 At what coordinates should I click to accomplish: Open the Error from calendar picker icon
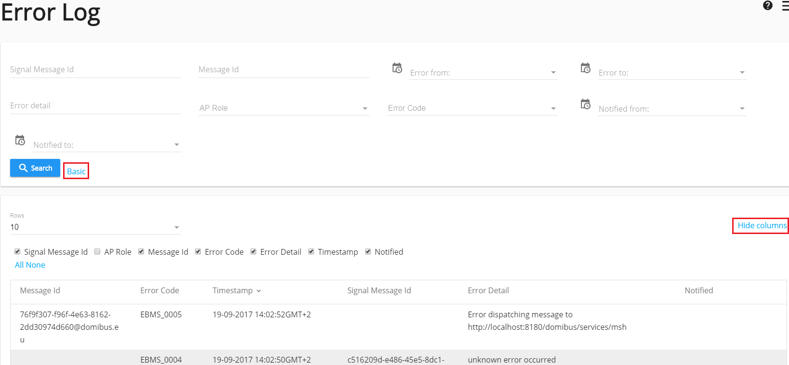click(x=397, y=68)
